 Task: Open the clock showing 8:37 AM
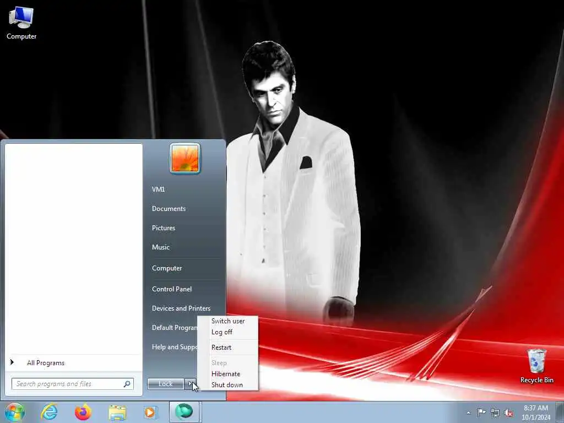click(x=536, y=413)
